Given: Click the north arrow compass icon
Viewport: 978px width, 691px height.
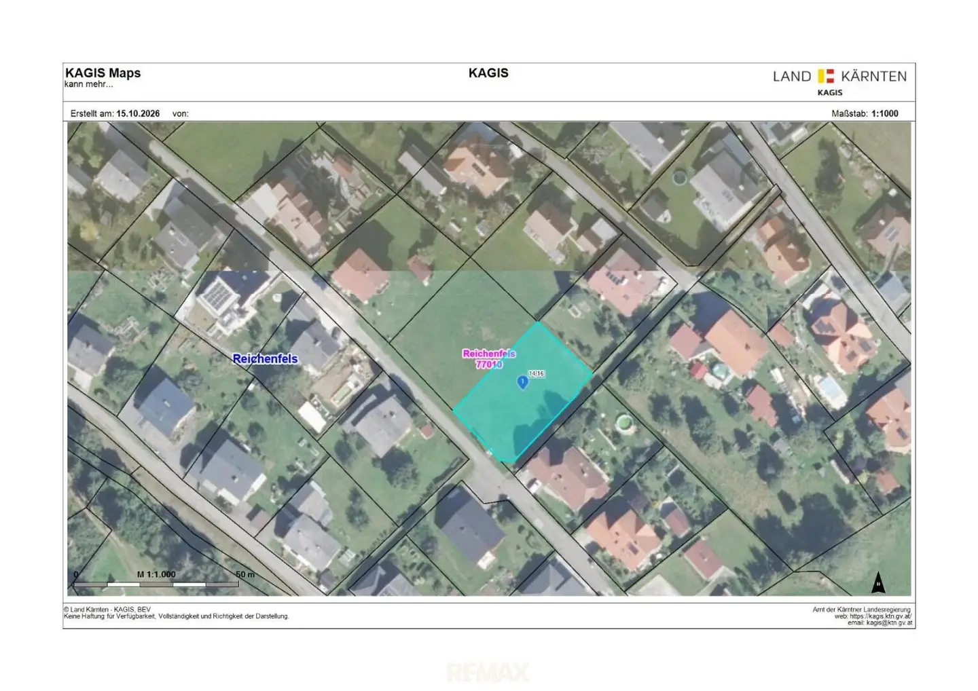Looking at the screenshot, I should tap(878, 582).
